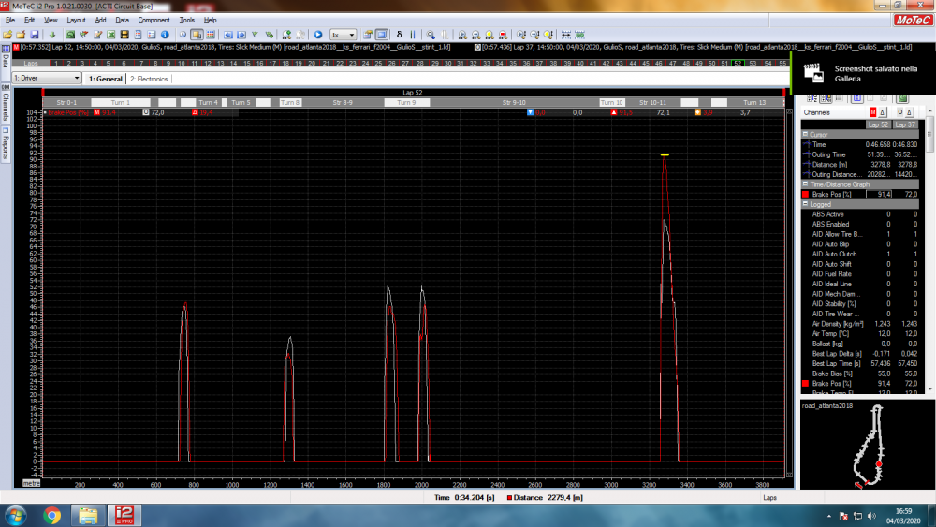Click the red-lens zoom magnifier icon
936x527 pixels.
click(503, 35)
